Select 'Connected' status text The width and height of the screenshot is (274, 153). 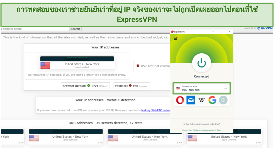(202, 76)
